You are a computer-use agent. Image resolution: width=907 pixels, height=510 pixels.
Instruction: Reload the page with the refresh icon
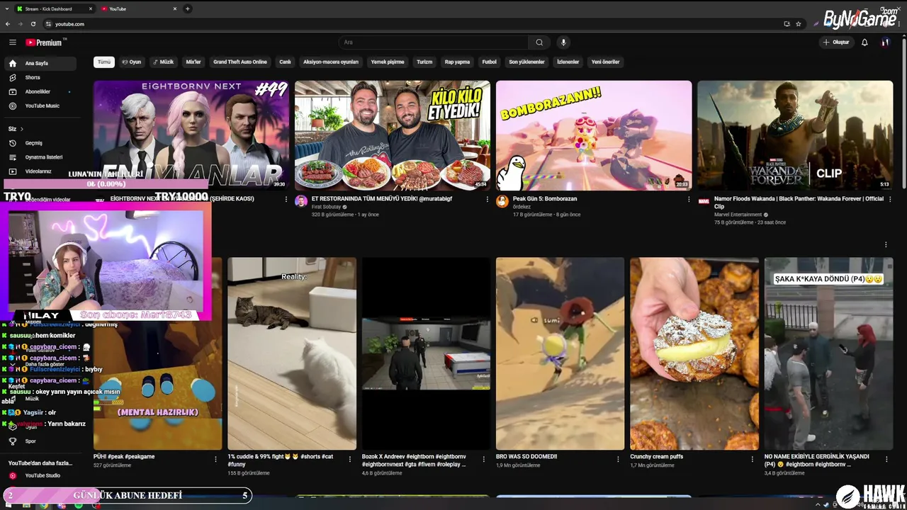pos(33,24)
